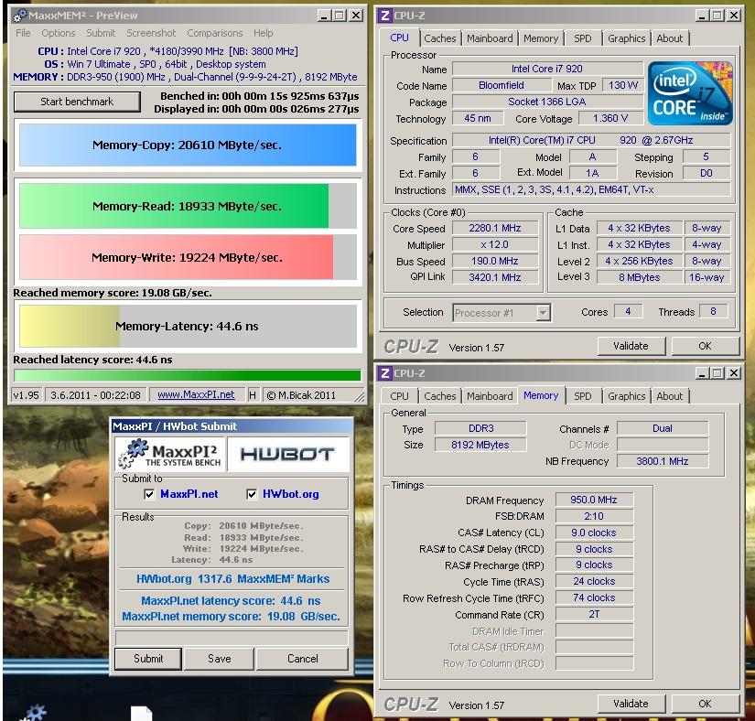Screen dimensions: 755x721
Task: Switch to SPD tab in top CPU-Z window
Action: point(583,38)
